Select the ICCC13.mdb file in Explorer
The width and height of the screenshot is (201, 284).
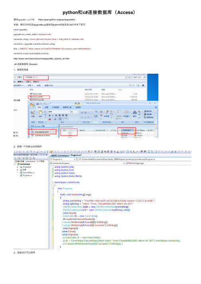(x=36, y=97)
